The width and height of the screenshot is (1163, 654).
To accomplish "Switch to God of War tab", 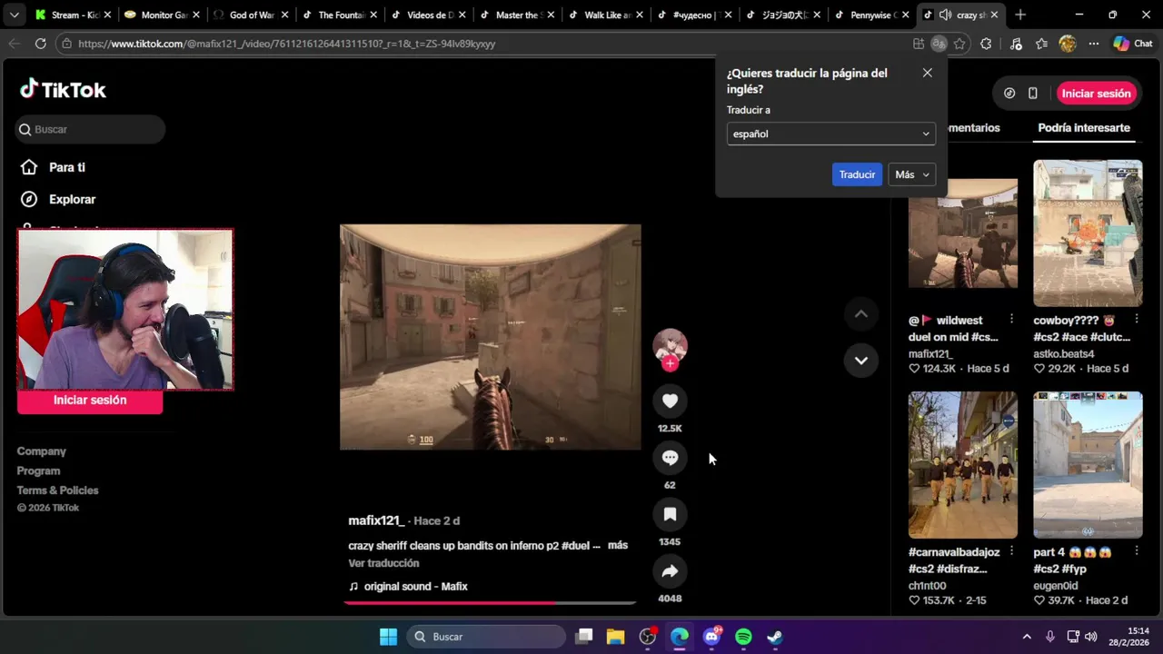I will (x=249, y=15).
